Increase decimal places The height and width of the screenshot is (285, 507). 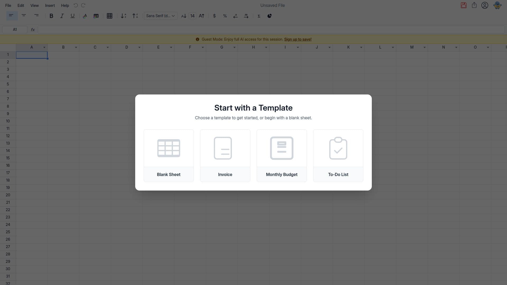(246, 16)
